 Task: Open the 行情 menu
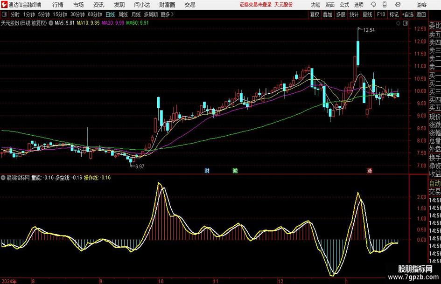click(x=58, y=5)
